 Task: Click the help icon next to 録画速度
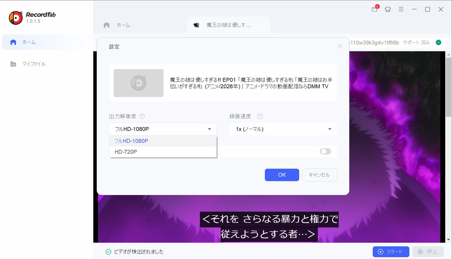pyautogui.click(x=260, y=116)
